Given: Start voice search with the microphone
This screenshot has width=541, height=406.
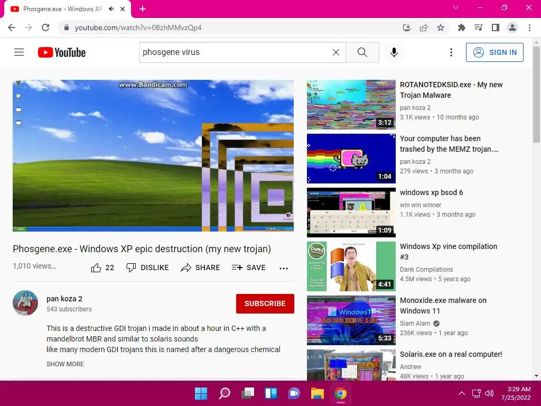Looking at the screenshot, I should (394, 52).
